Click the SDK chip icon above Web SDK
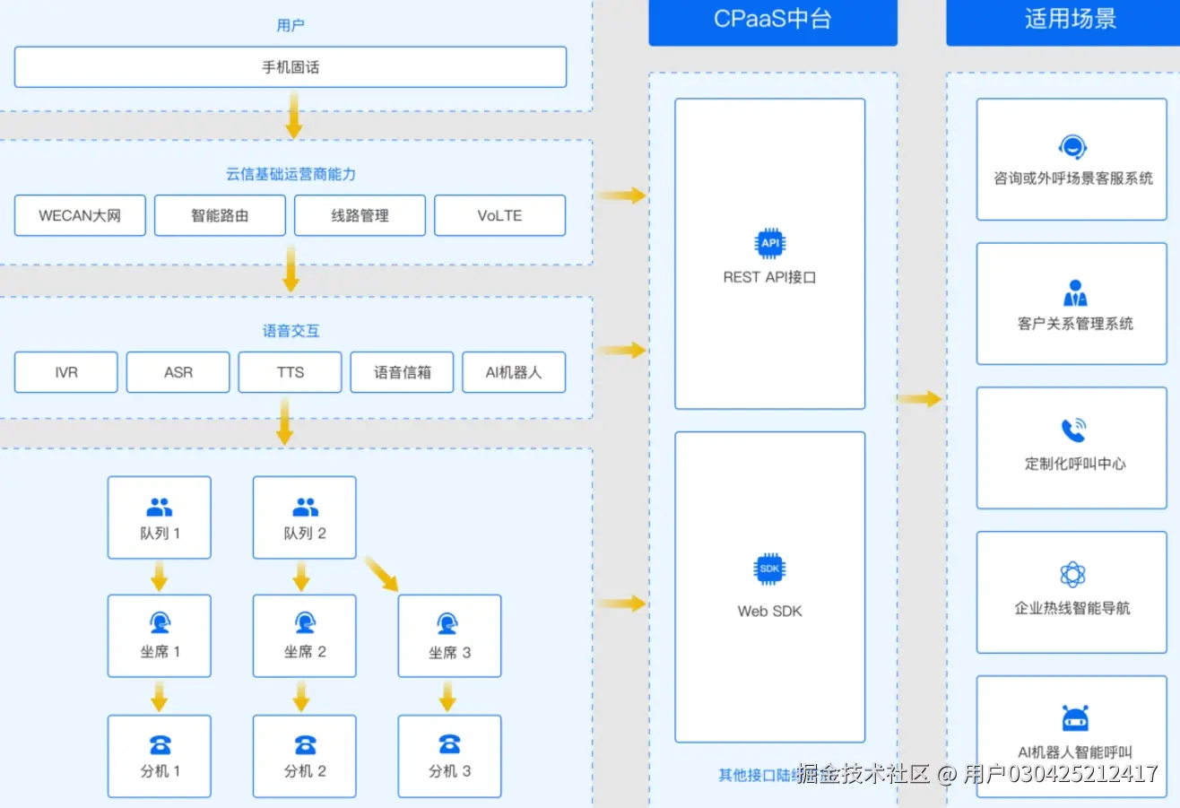1180x808 pixels. point(769,568)
